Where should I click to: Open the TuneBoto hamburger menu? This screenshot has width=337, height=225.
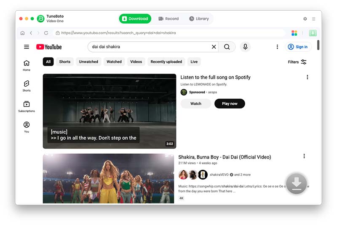tap(313, 19)
